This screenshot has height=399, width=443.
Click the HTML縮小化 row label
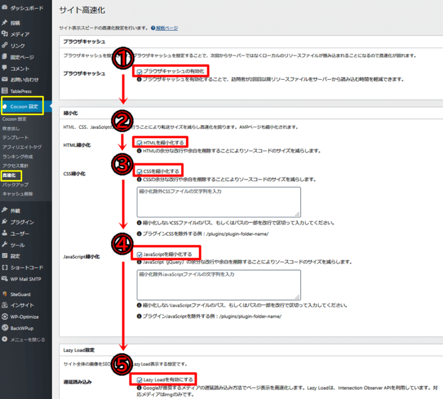(x=77, y=145)
